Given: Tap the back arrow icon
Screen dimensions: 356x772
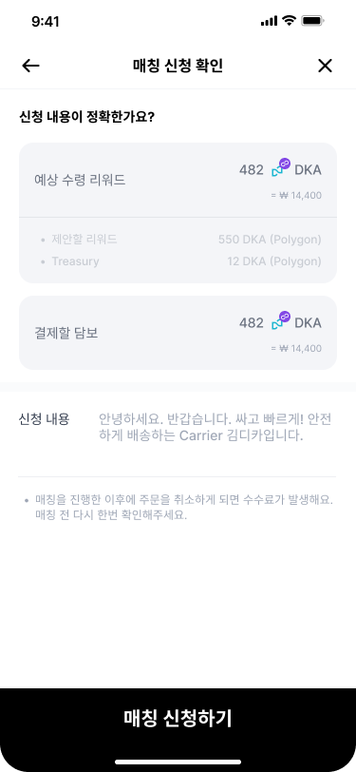Looking at the screenshot, I should (30, 66).
